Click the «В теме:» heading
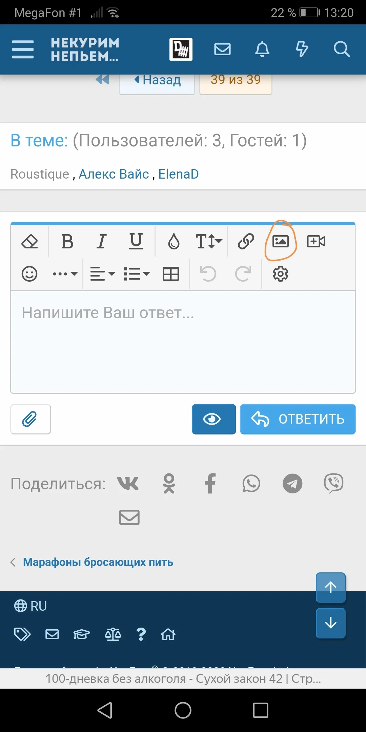The height and width of the screenshot is (732, 366). 39,140
